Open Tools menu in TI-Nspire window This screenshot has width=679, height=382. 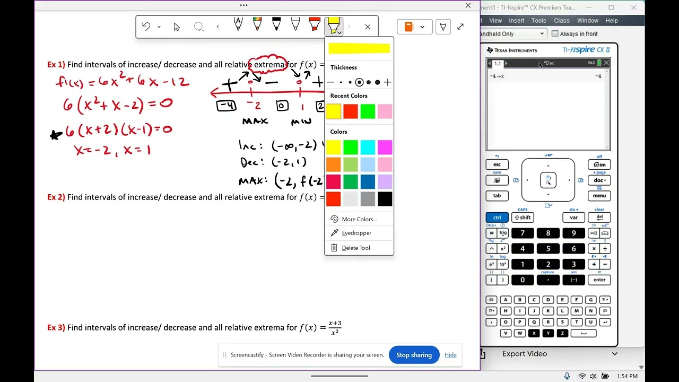[538, 21]
